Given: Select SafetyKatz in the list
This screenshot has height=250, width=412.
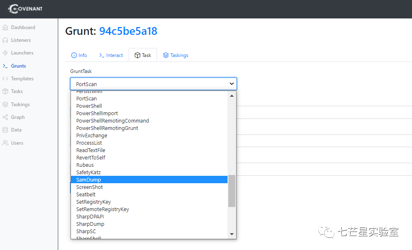Looking at the screenshot, I should (x=149, y=172).
